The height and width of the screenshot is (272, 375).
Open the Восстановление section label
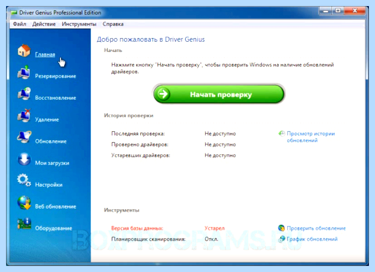(x=56, y=98)
